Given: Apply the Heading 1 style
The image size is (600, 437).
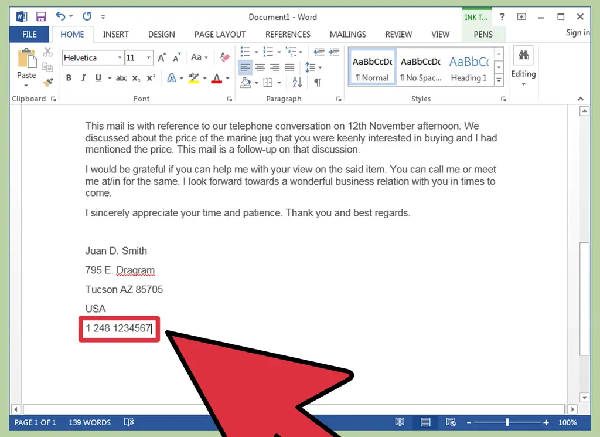Looking at the screenshot, I should coord(468,67).
